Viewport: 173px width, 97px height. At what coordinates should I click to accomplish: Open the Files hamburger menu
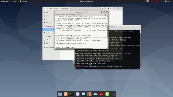point(112,8)
